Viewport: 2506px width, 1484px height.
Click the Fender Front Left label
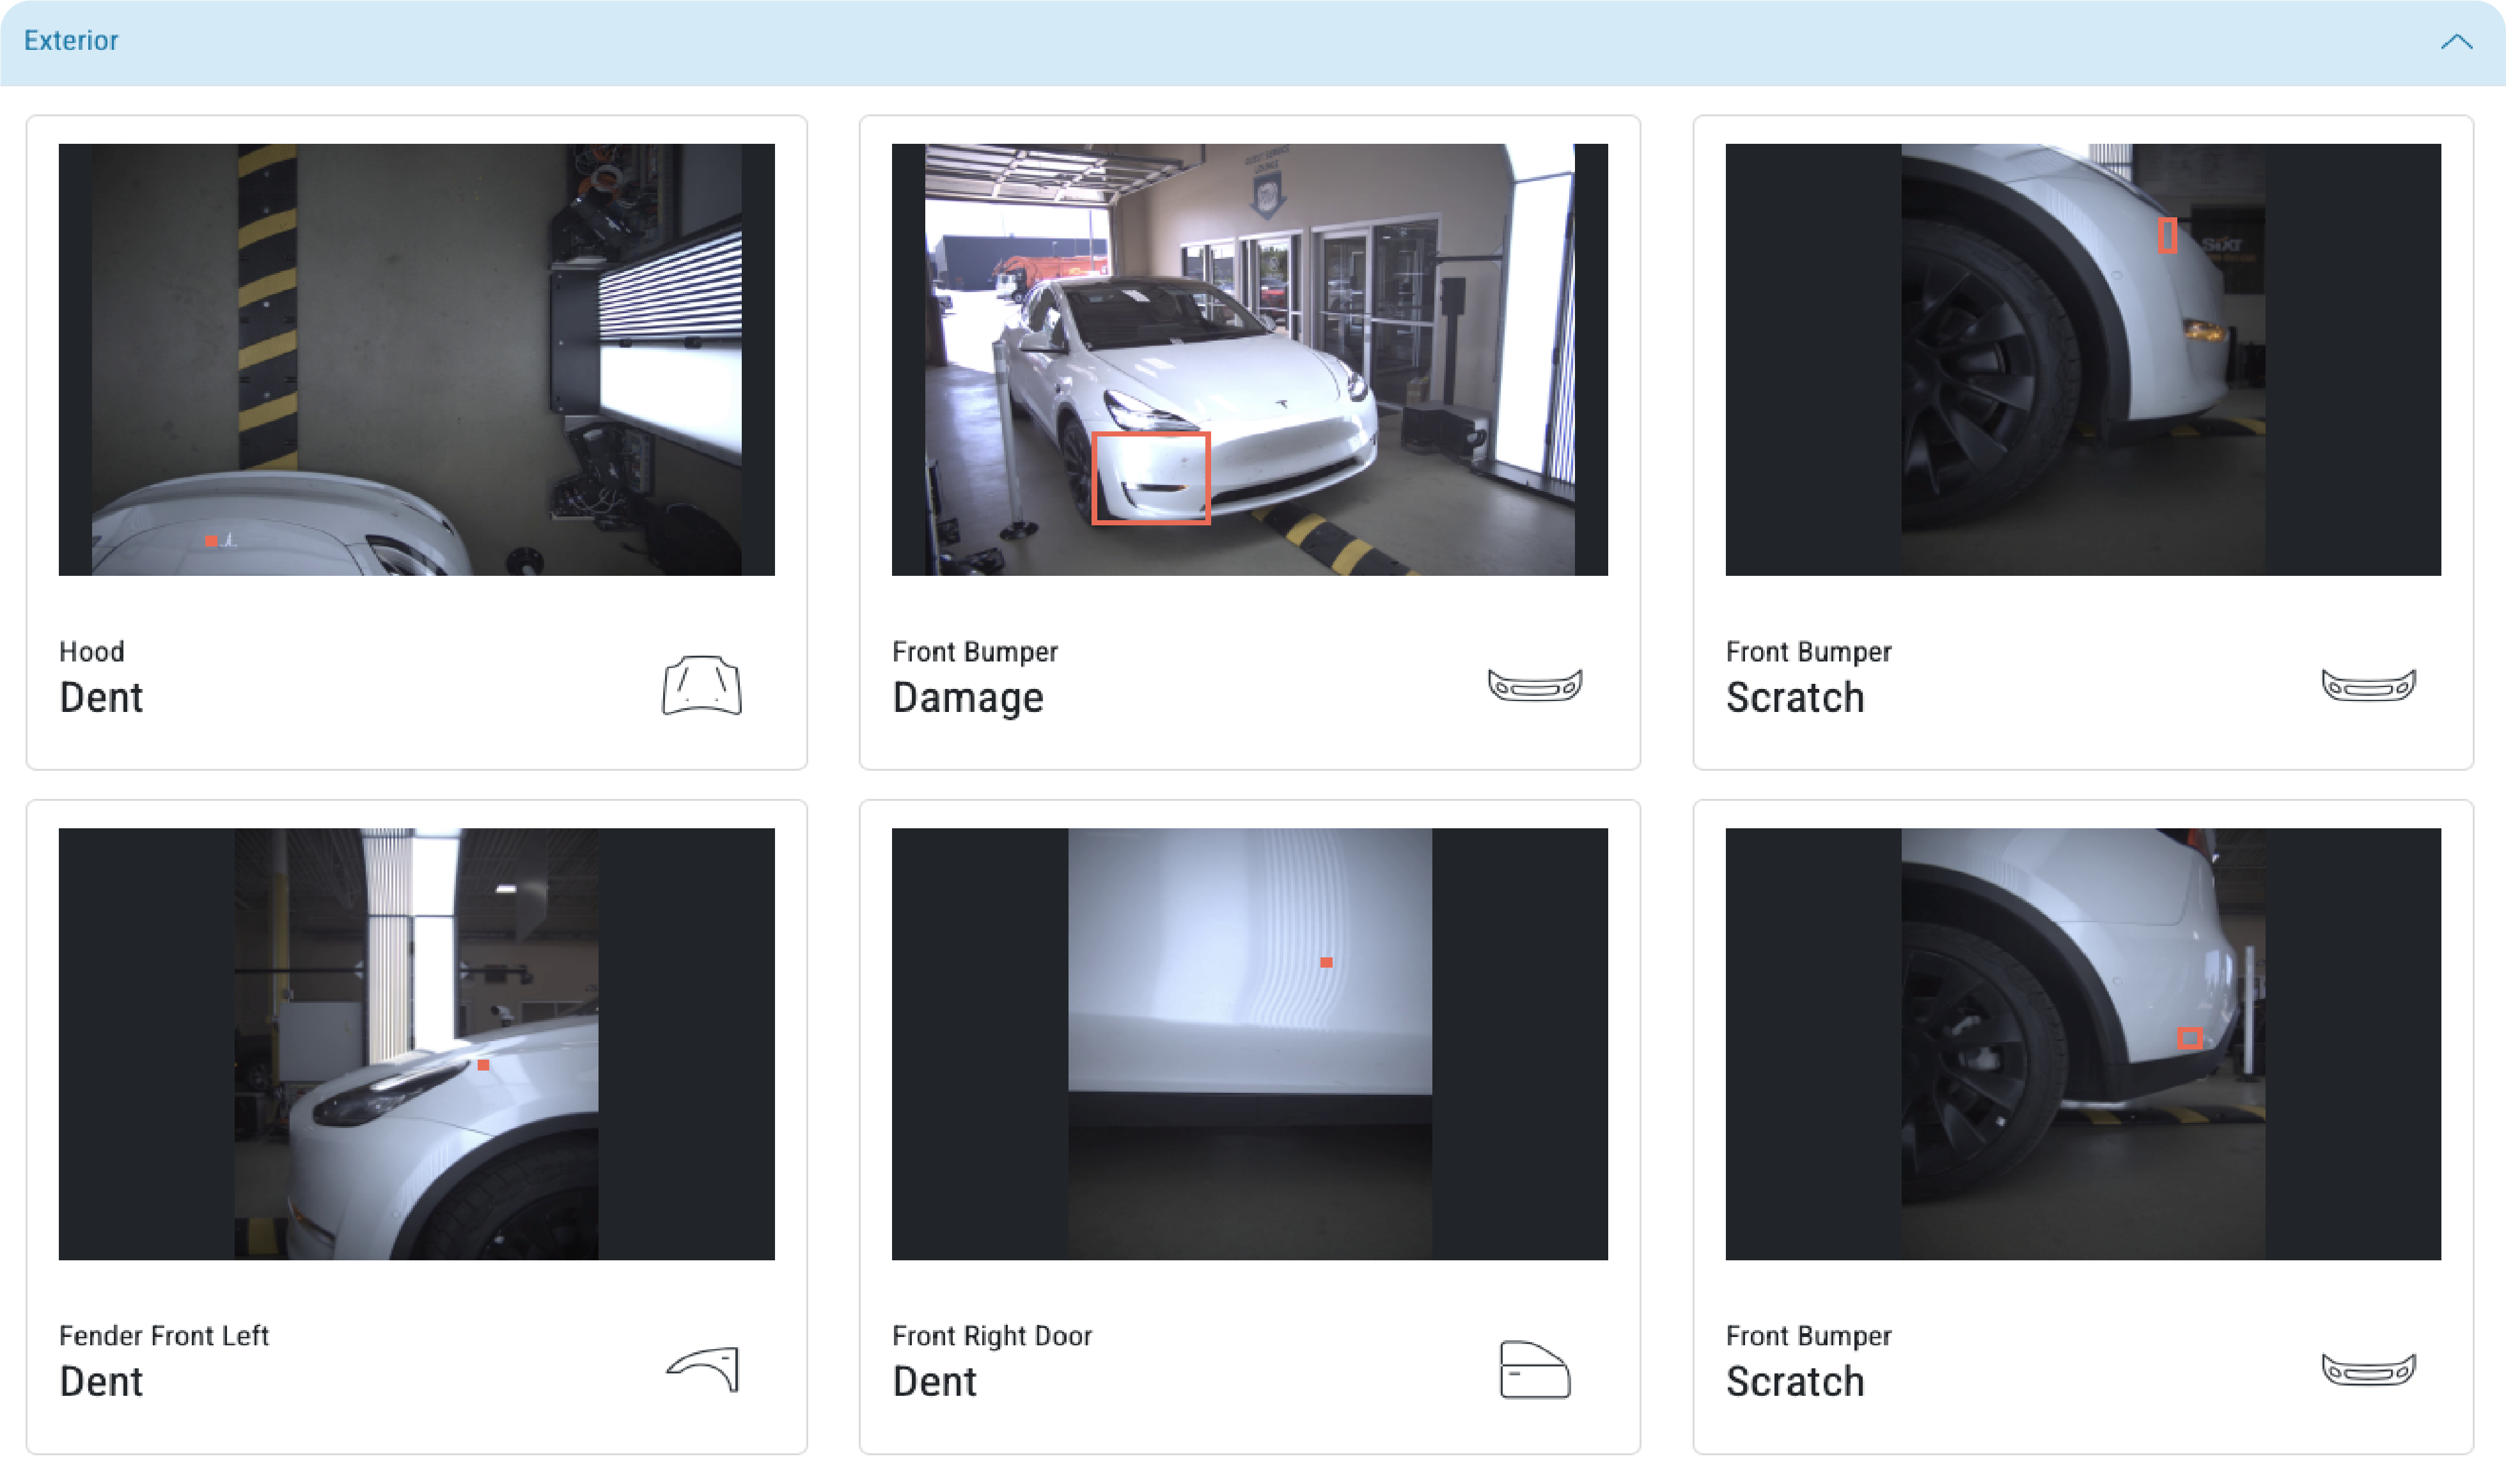click(x=164, y=1335)
